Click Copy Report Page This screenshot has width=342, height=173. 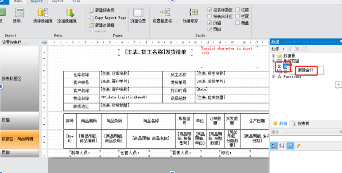[108, 18]
